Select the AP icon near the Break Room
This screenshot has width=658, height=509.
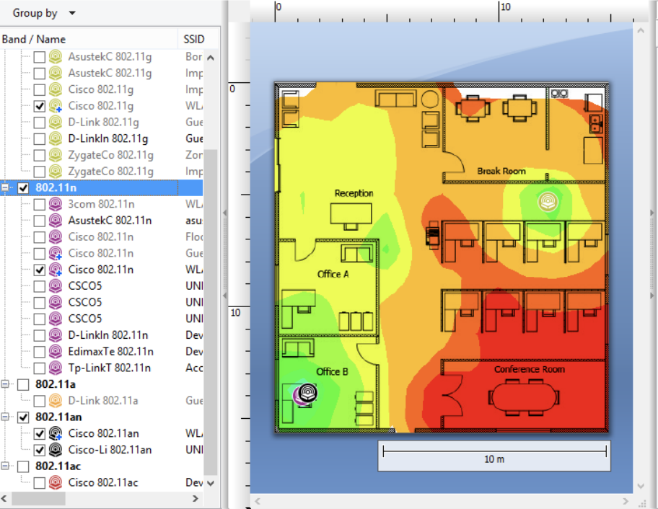click(548, 203)
